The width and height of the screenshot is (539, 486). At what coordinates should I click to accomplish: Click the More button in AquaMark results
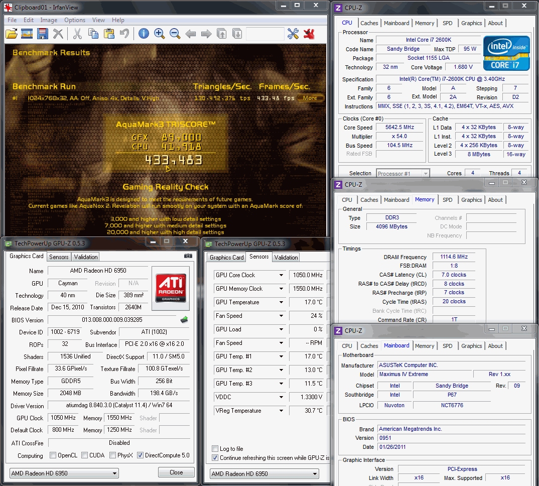click(310, 98)
